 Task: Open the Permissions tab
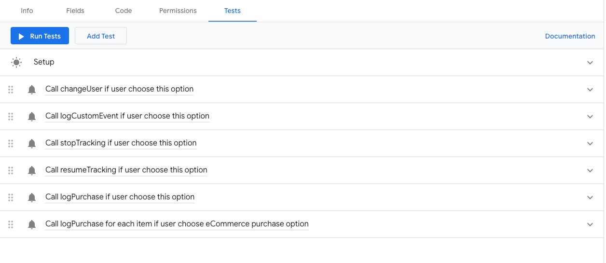pyautogui.click(x=178, y=11)
